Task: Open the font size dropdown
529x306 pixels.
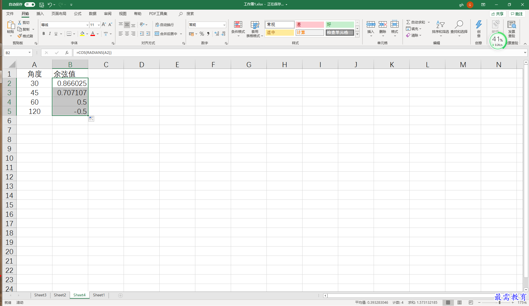Action: click(99, 25)
